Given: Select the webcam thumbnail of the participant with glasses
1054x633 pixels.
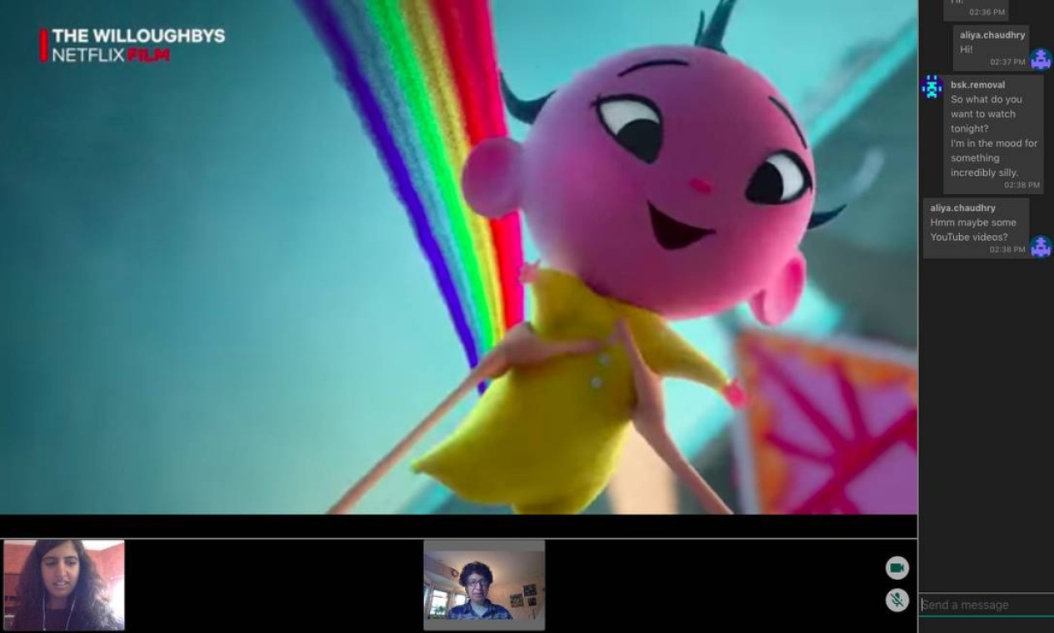Looking at the screenshot, I should point(484,585).
